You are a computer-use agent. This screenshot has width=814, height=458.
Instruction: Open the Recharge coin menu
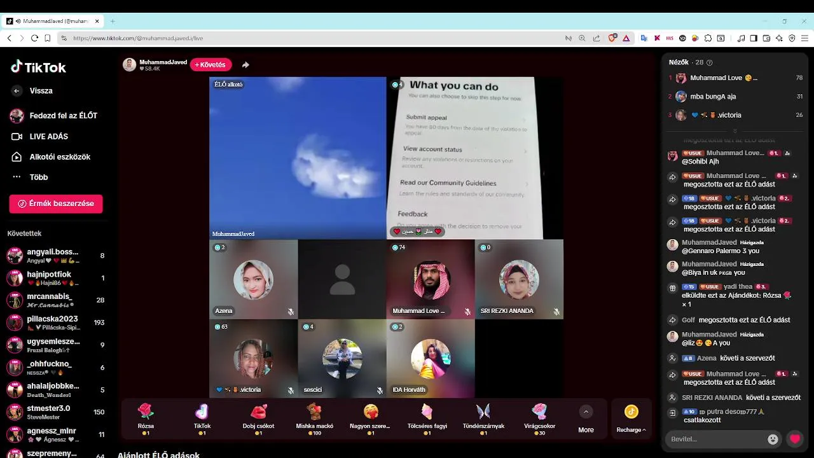[x=631, y=420]
